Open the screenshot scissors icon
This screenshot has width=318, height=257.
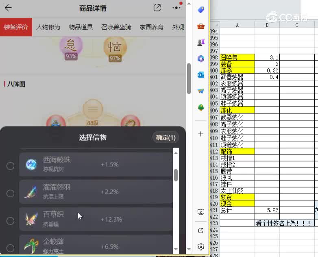pyautogui.click(x=201, y=212)
